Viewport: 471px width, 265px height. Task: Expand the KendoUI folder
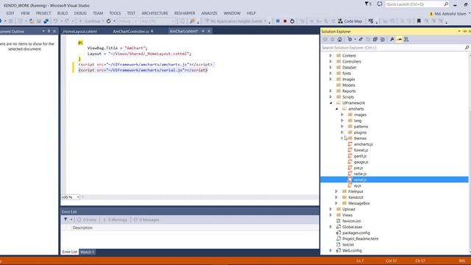[x=336, y=197]
